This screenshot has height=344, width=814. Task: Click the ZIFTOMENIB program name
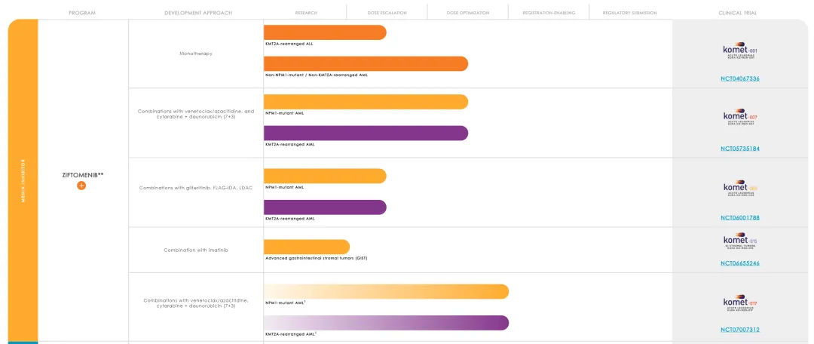point(82,175)
